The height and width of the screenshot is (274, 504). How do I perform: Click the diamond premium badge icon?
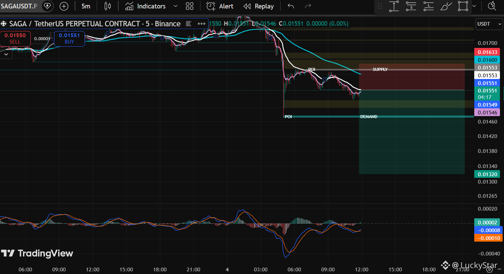point(47,6)
